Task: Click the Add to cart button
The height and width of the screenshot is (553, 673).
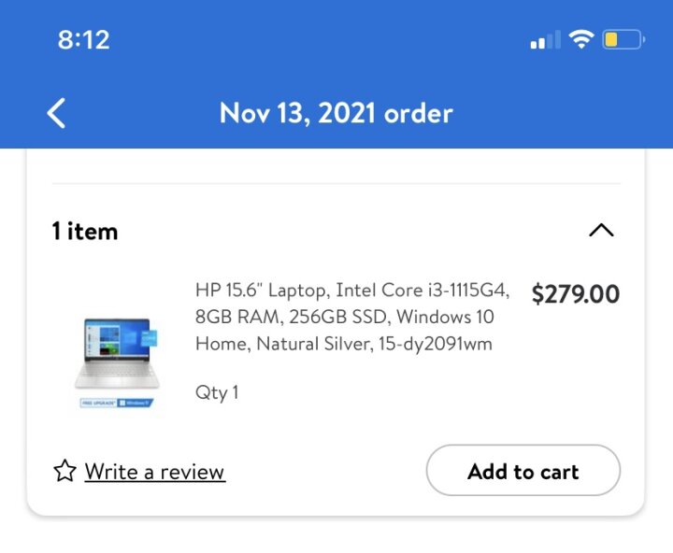Action: tap(523, 471)
